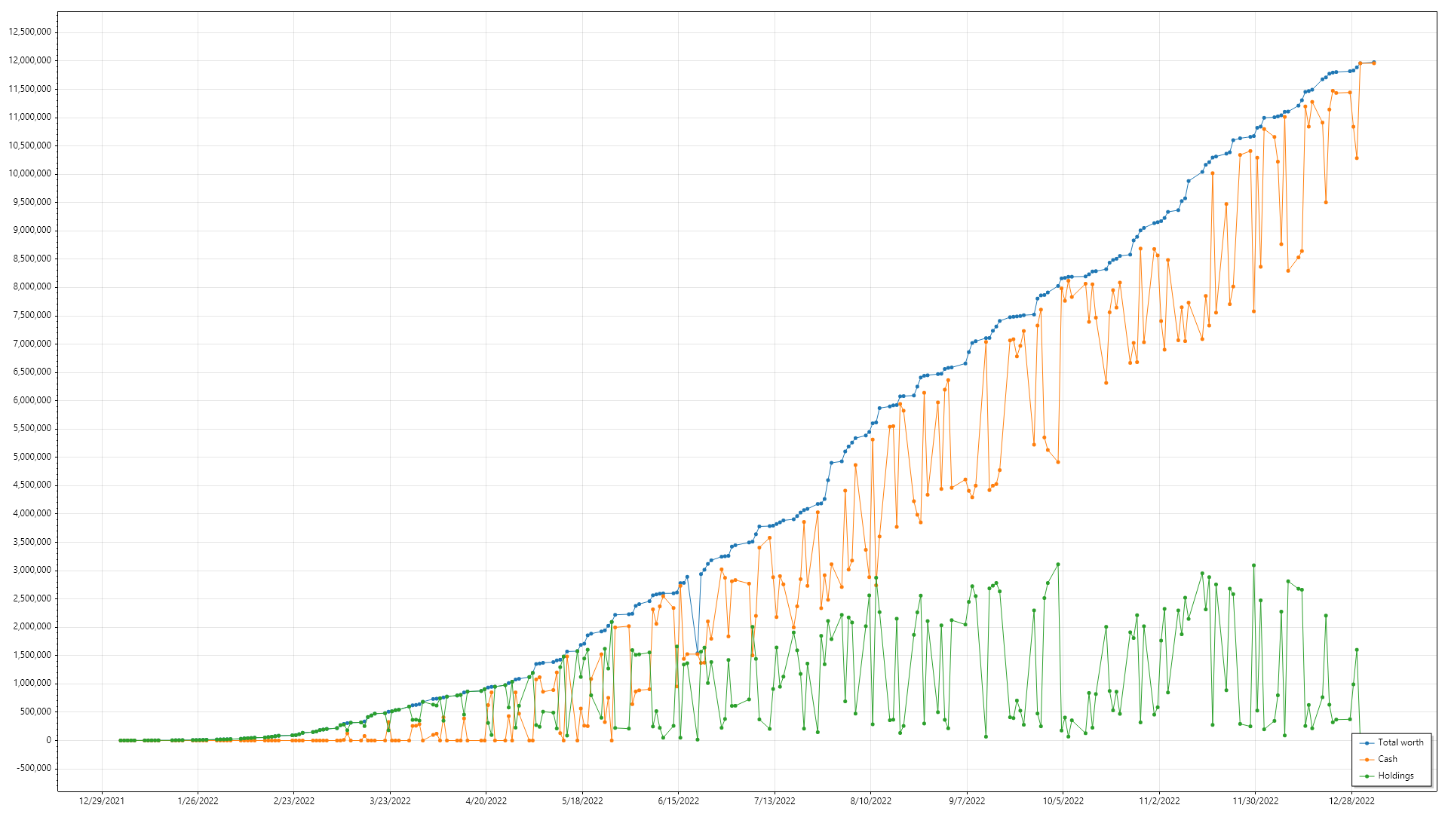The width and height of the screenshot is (1448, 814).
Task: Click the 11,000,000 y-axis label
Action: pyautogui.click(x=30, y=117)
